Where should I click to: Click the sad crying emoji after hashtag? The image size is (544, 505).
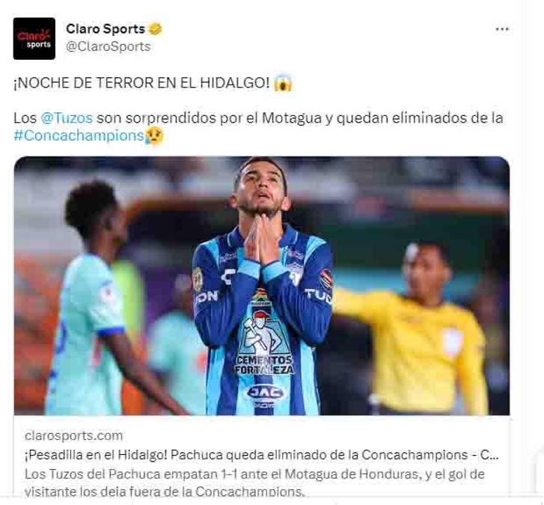click(154, 136)
